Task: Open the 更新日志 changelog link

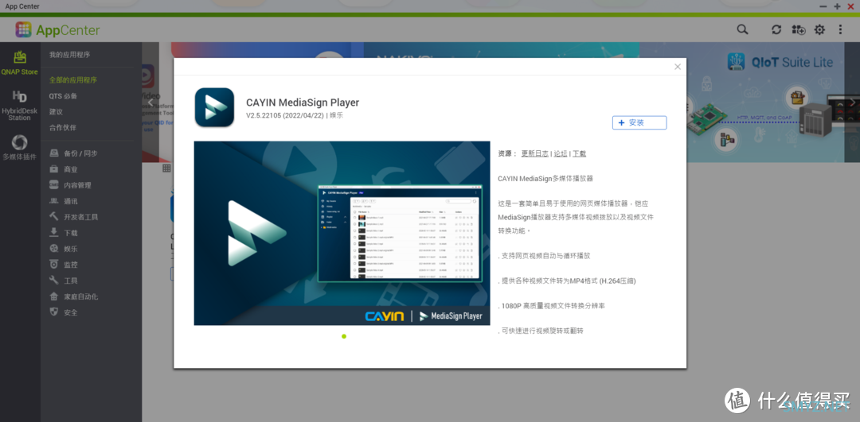Action: click(534, 153)
